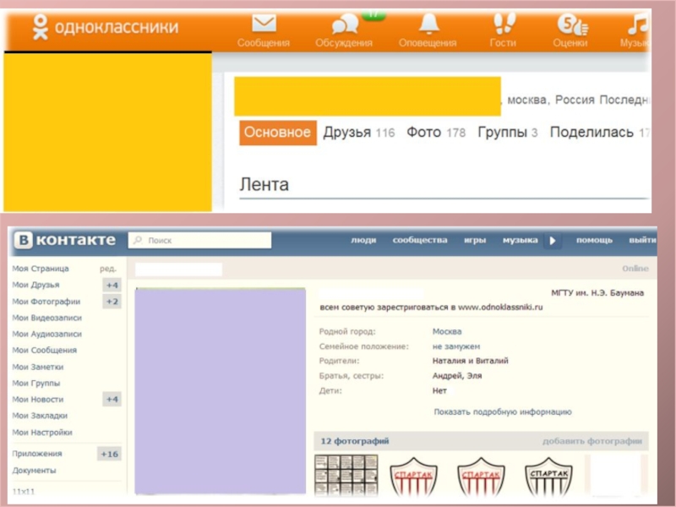Viewport: 676px width, 507px height.
Task: Click +4 counter beside Мои Друзья
Action: point(112,286)
